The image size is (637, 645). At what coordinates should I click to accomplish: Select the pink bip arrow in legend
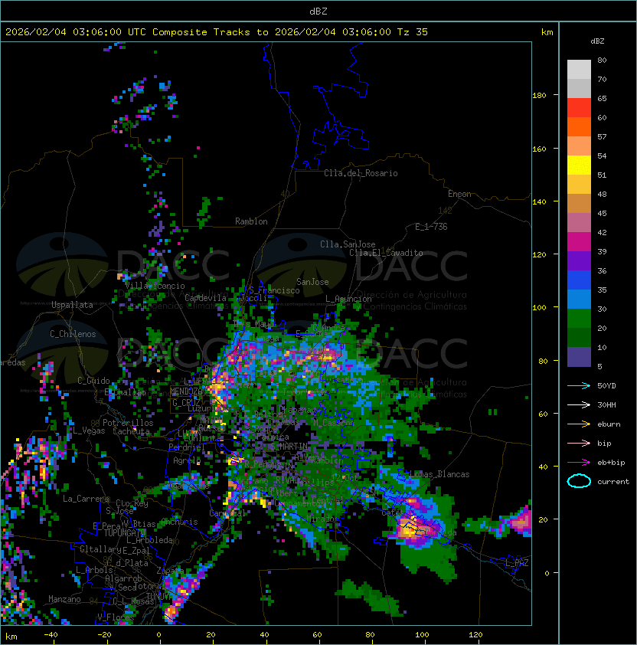pos(579,444)
